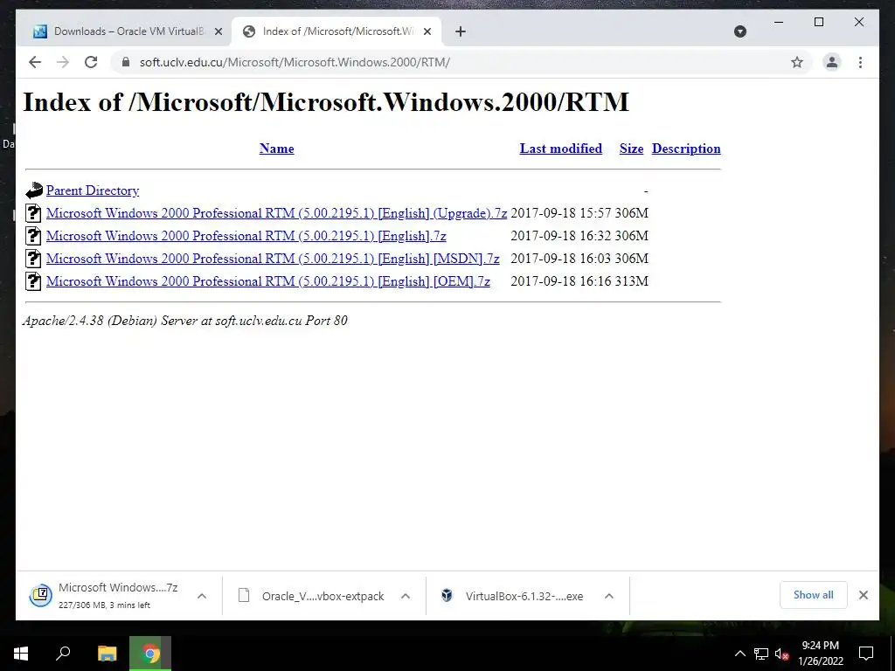Download the [English] [OEM].7z file
The image size is (895, 671).
tap(268, 281)
